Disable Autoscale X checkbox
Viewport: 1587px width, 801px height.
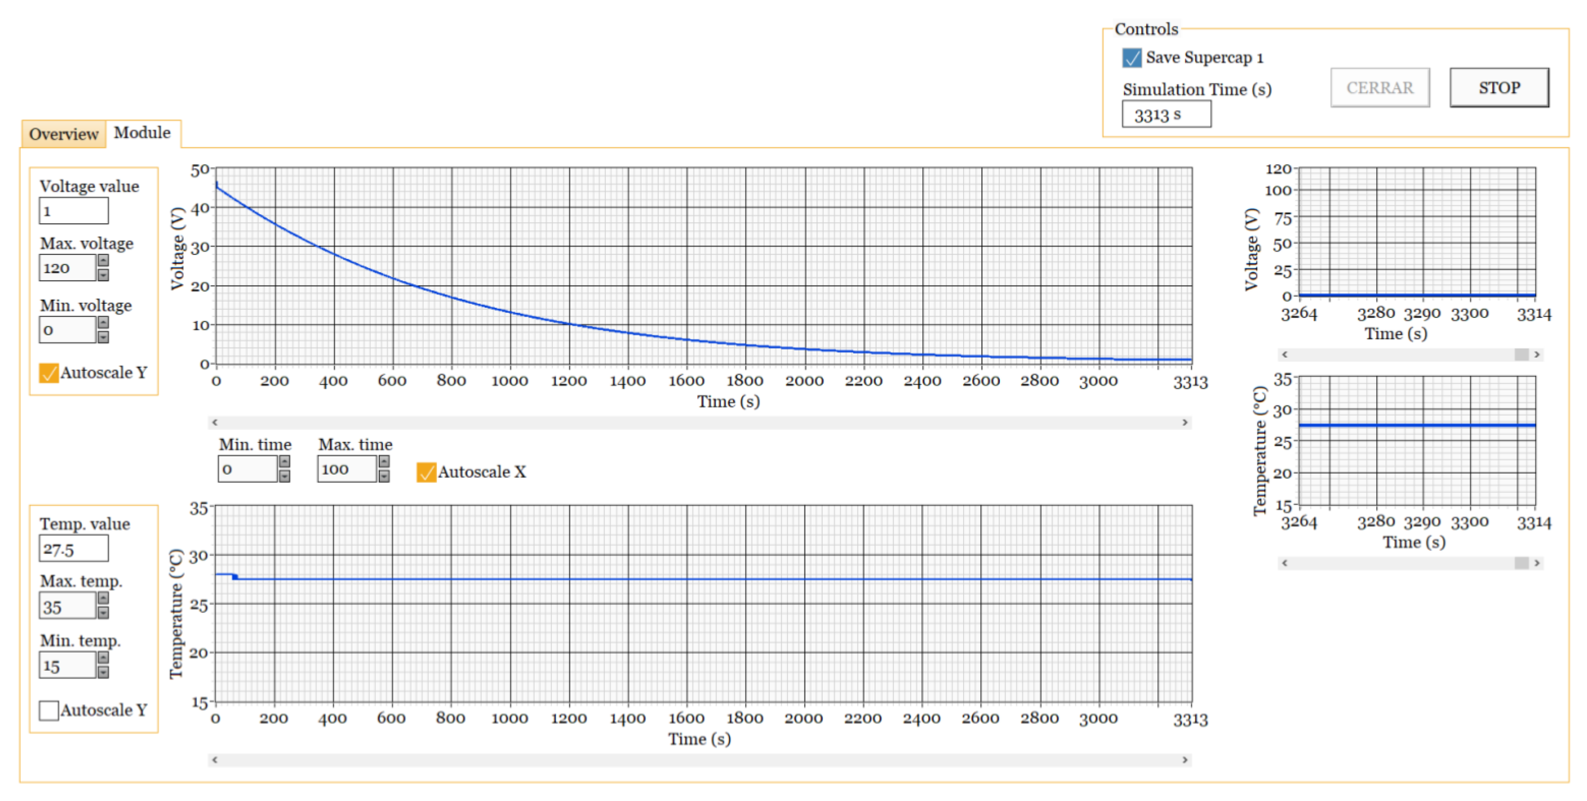[x=426, y=472]
